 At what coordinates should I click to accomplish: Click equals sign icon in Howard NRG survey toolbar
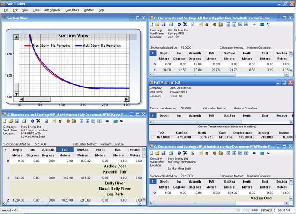tap(254, 25)
